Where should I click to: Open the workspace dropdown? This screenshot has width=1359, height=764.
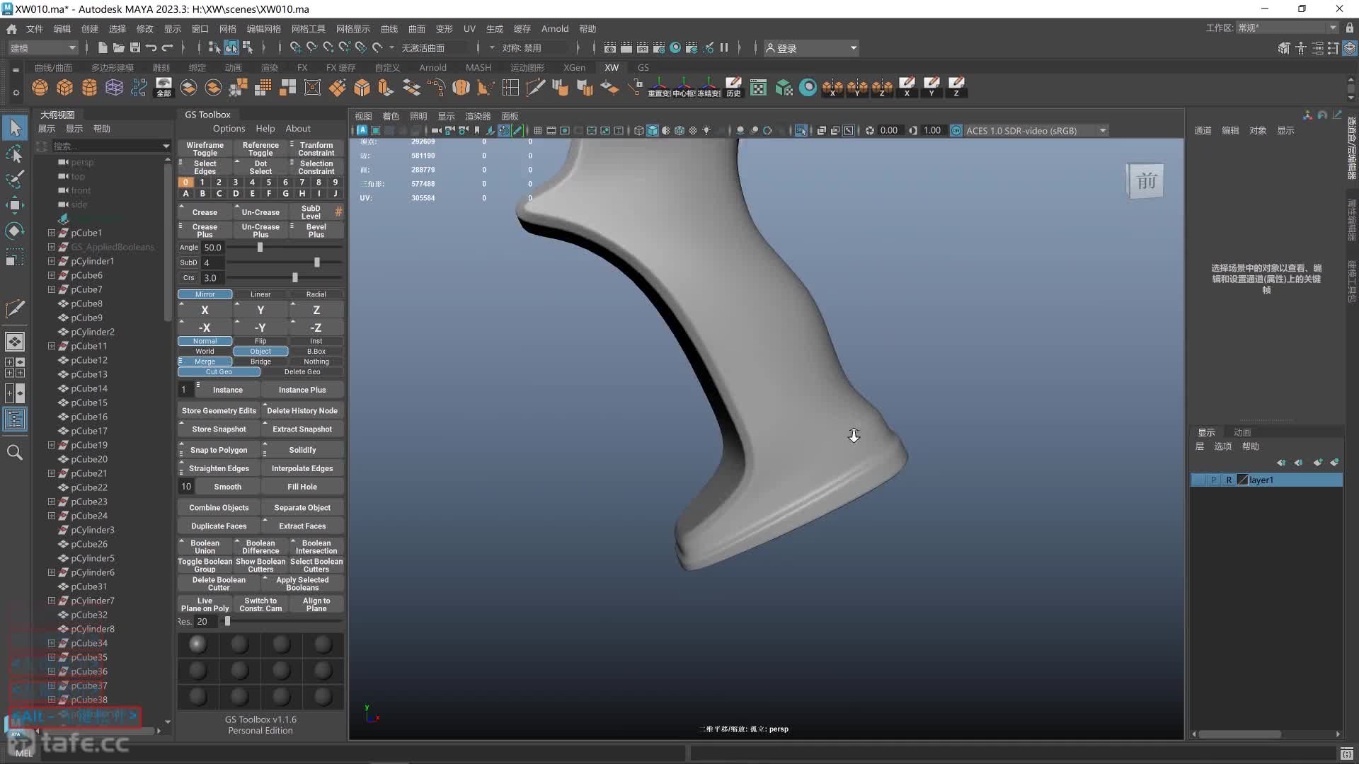[x=1288, y=28]
